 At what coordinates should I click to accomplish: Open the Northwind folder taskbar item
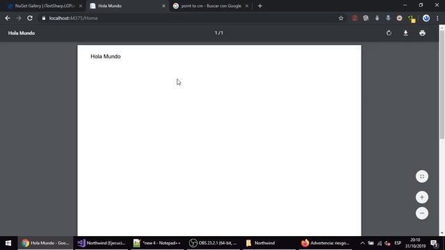click(x=270, y=243)
